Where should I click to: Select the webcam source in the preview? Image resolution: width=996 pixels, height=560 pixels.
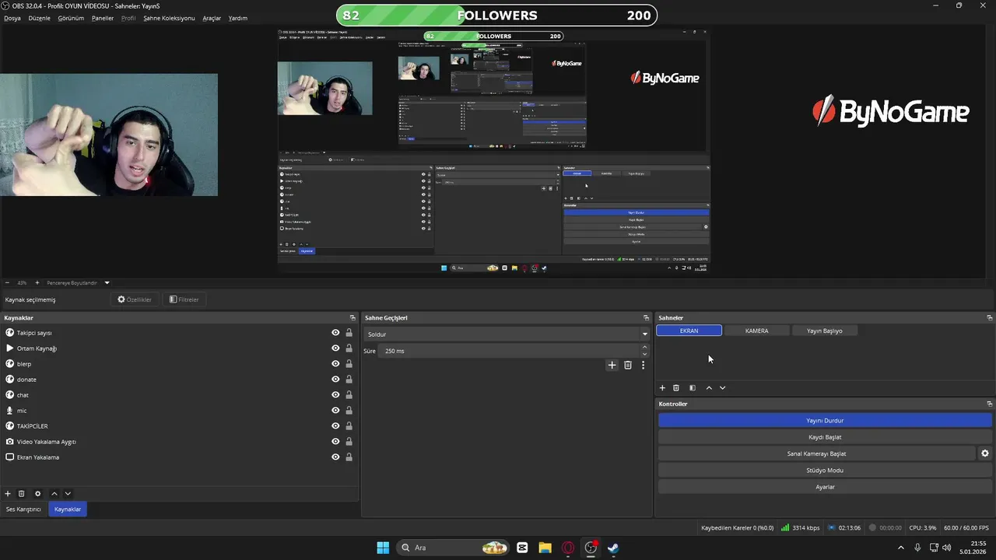click(109, 135)
